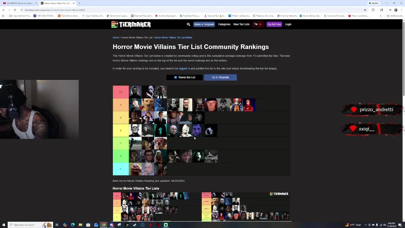The width and height of the screenshot is (405, 228).
Task: Select Ghostface thumbnail in SS tier
Action: pos(148,92)
